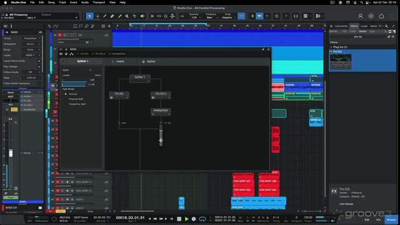The image size is (400, 225).
Task: Open the Inserts tab in routing view
Action: pyautogui.click(x=118, y=61)
